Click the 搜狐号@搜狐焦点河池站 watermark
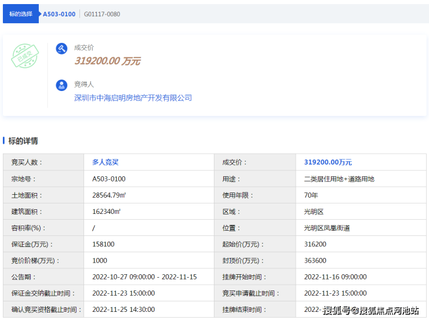 click(371, 311)
